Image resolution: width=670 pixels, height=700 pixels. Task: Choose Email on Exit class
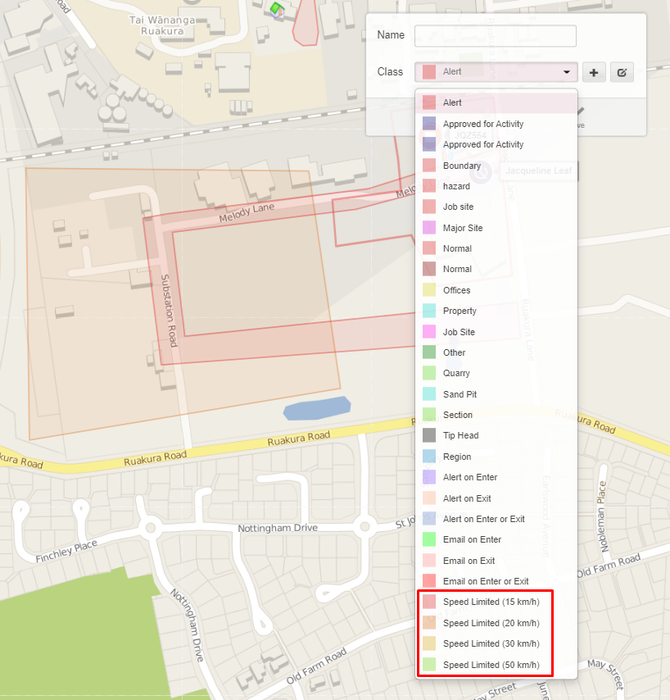pos(496,561)
